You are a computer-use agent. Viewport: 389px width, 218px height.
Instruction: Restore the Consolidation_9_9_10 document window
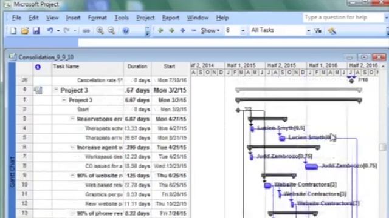point(364,58)
